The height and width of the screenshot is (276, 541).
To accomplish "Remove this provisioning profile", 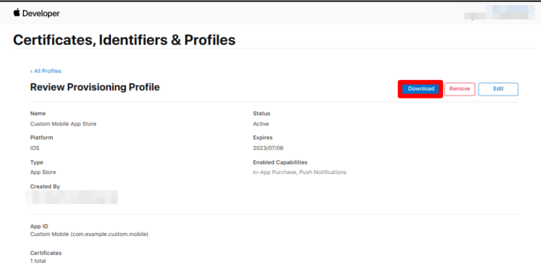I will [x=459, y=89].
